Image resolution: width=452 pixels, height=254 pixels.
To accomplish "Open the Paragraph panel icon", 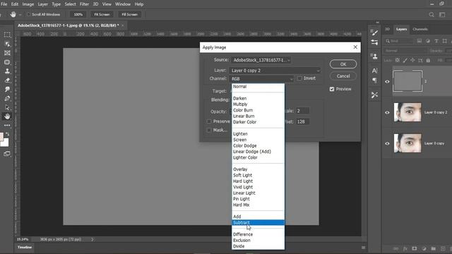I will [374, 80].
